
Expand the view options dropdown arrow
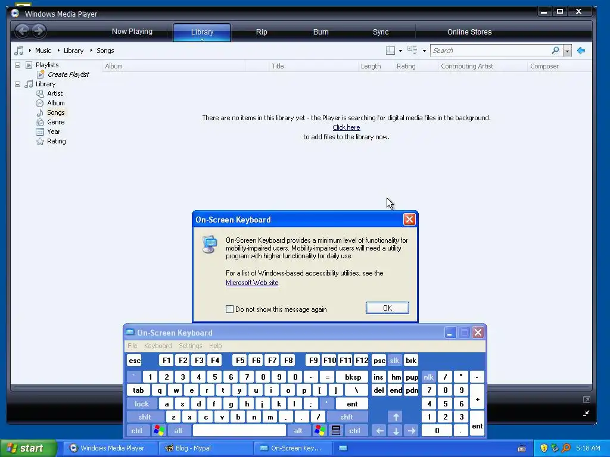pyautogui.click(x=424, y=51)
